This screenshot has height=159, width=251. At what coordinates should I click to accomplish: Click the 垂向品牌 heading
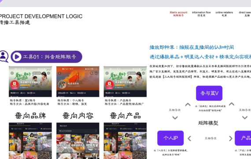point(30,116)
